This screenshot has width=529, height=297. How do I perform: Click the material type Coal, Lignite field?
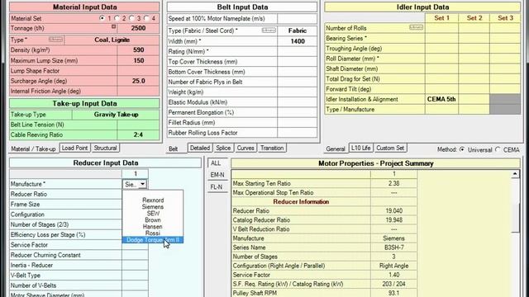pyautogui.click(x=112, y=40)
